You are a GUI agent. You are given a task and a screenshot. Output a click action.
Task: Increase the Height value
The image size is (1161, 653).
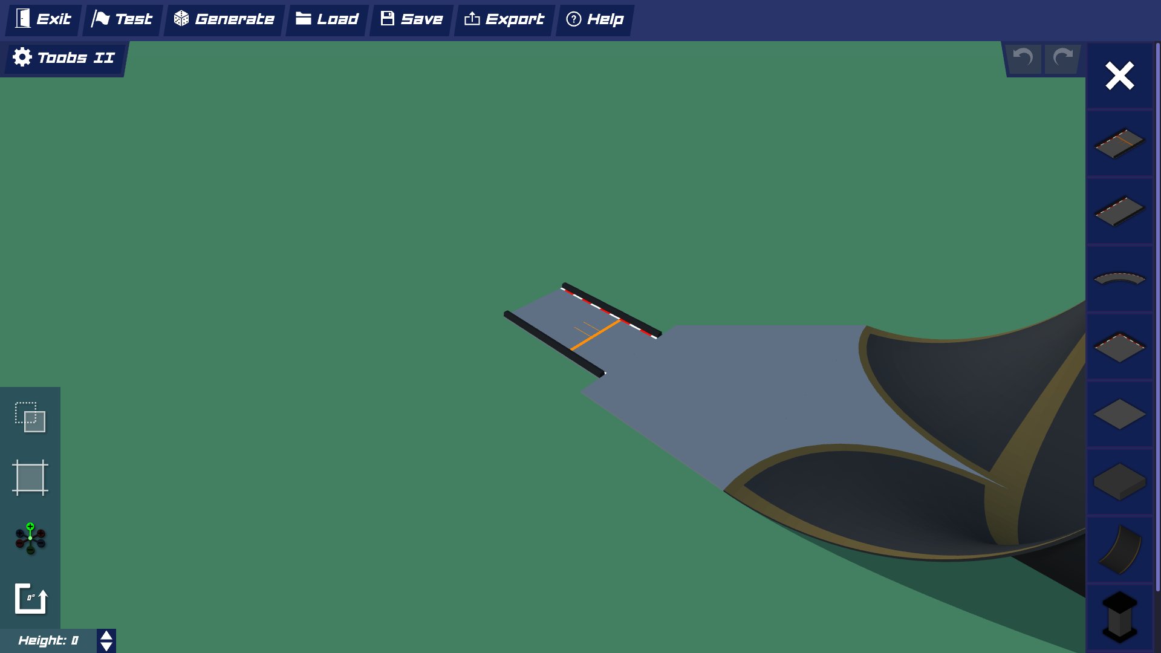pos(106,635)
